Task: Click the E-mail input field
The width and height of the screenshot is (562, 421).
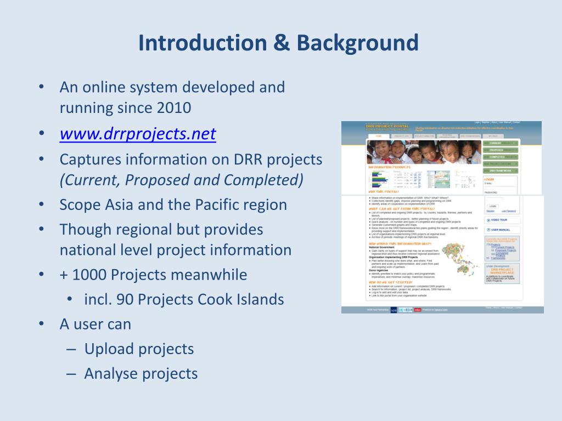Action: pos(501,187)
